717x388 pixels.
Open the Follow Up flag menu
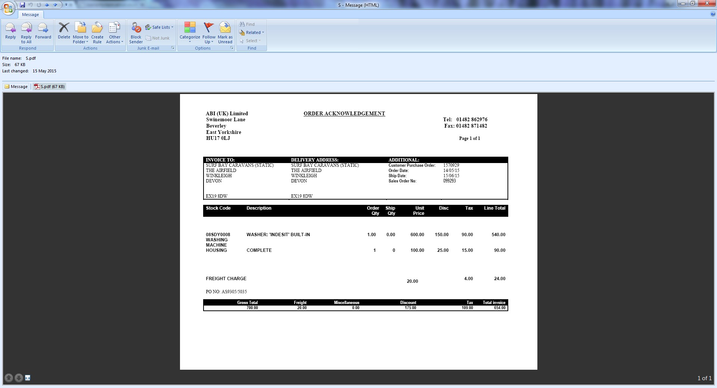coord(209,33)
